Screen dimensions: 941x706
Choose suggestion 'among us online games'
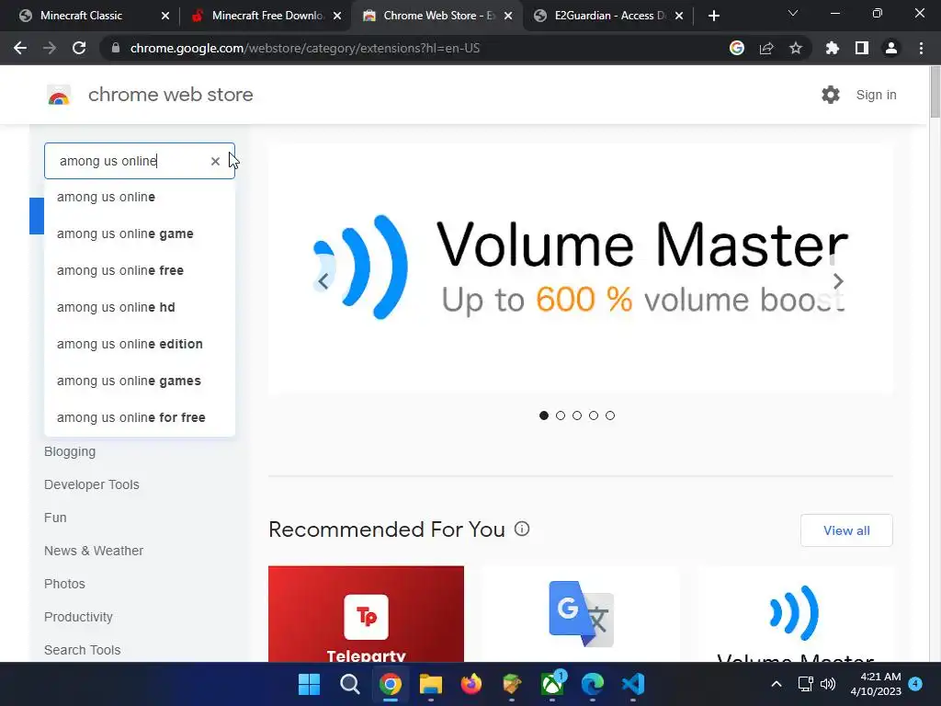tap(140, 381)
